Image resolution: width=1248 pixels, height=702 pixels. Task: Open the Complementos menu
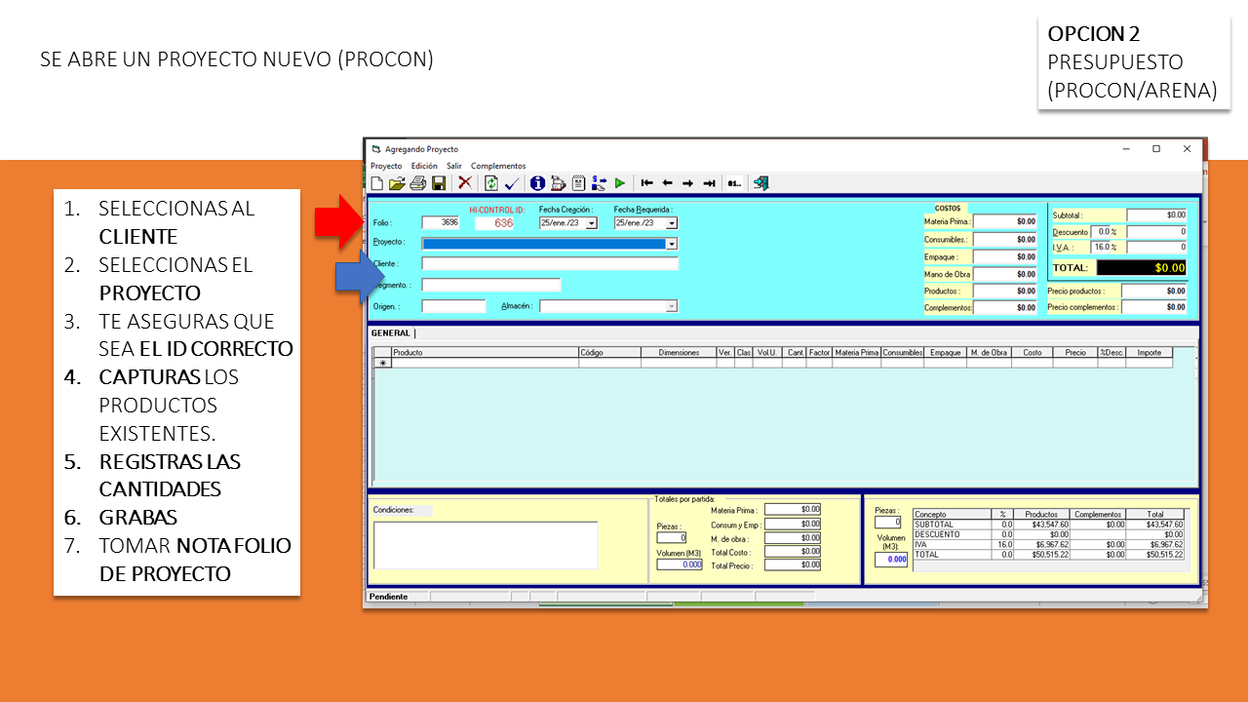click(x=498, y=166)
